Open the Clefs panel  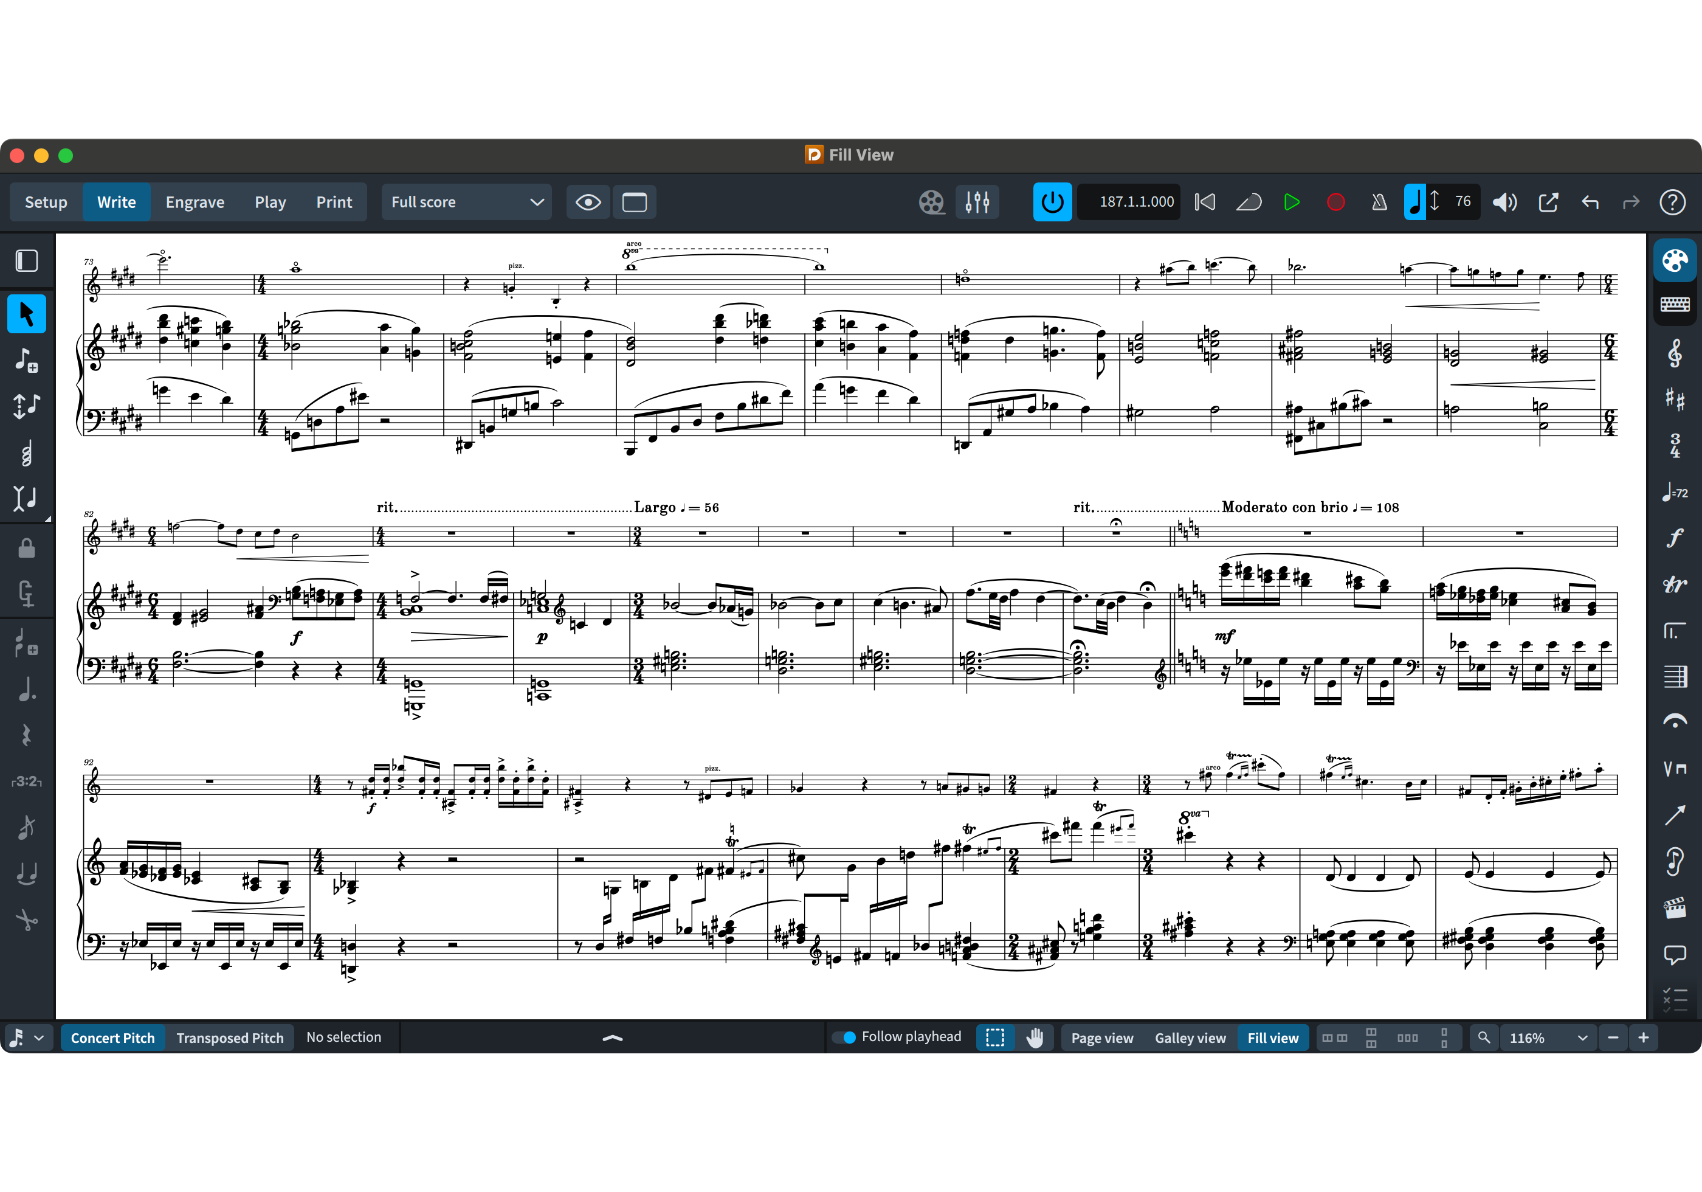1675,353
